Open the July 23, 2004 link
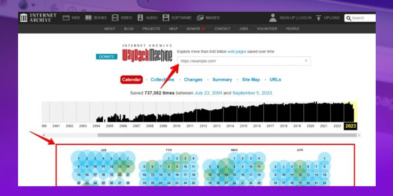 click(x=209, y=93)
